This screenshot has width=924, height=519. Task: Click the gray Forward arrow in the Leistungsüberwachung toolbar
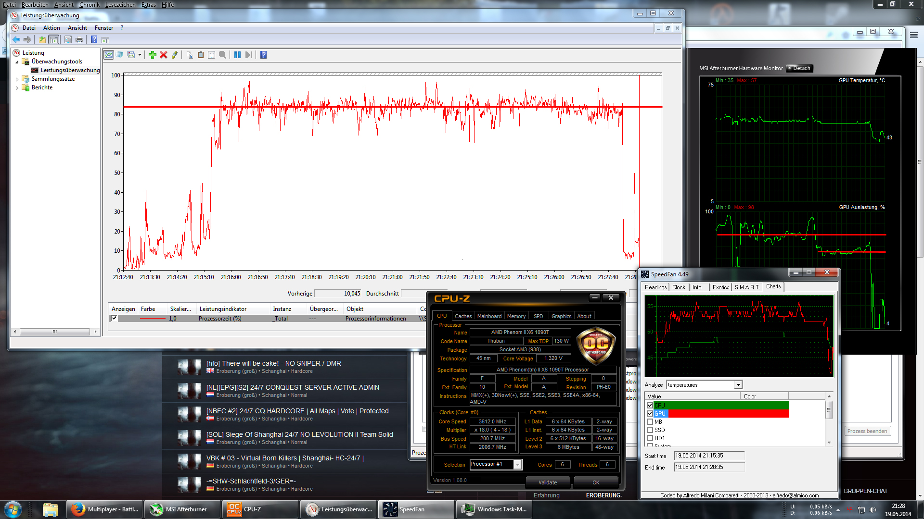[x=27, y=40]
